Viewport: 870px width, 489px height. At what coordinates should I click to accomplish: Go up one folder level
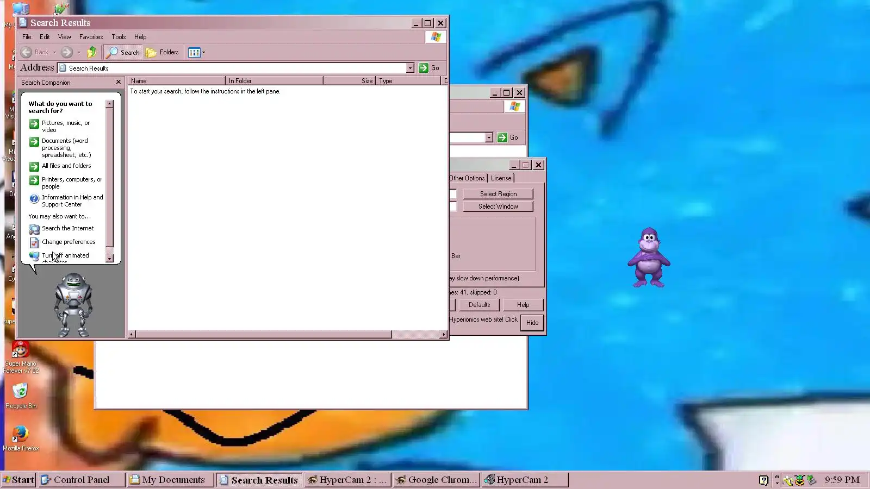point(92,52)
